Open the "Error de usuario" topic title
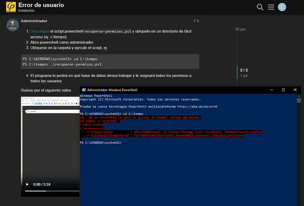304x206 pixels. tap(41, 5)
